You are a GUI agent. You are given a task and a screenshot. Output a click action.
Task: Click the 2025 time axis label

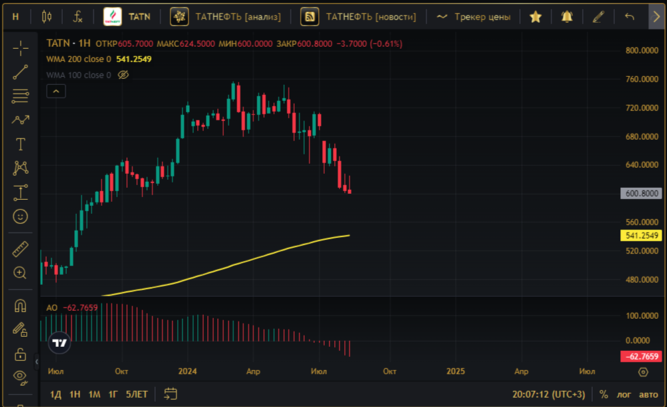point(456,372)
